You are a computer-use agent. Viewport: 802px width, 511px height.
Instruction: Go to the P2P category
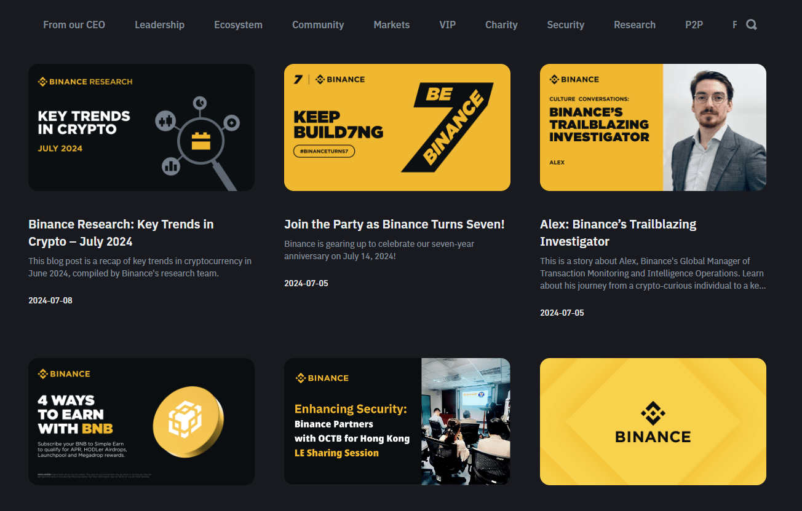point(694,25)
